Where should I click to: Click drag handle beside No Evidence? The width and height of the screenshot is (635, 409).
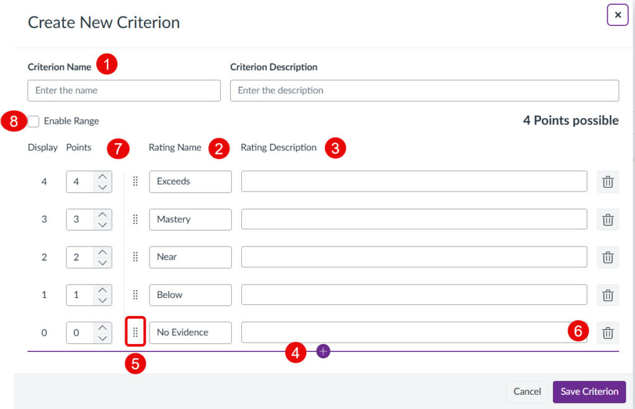[135, 333]
